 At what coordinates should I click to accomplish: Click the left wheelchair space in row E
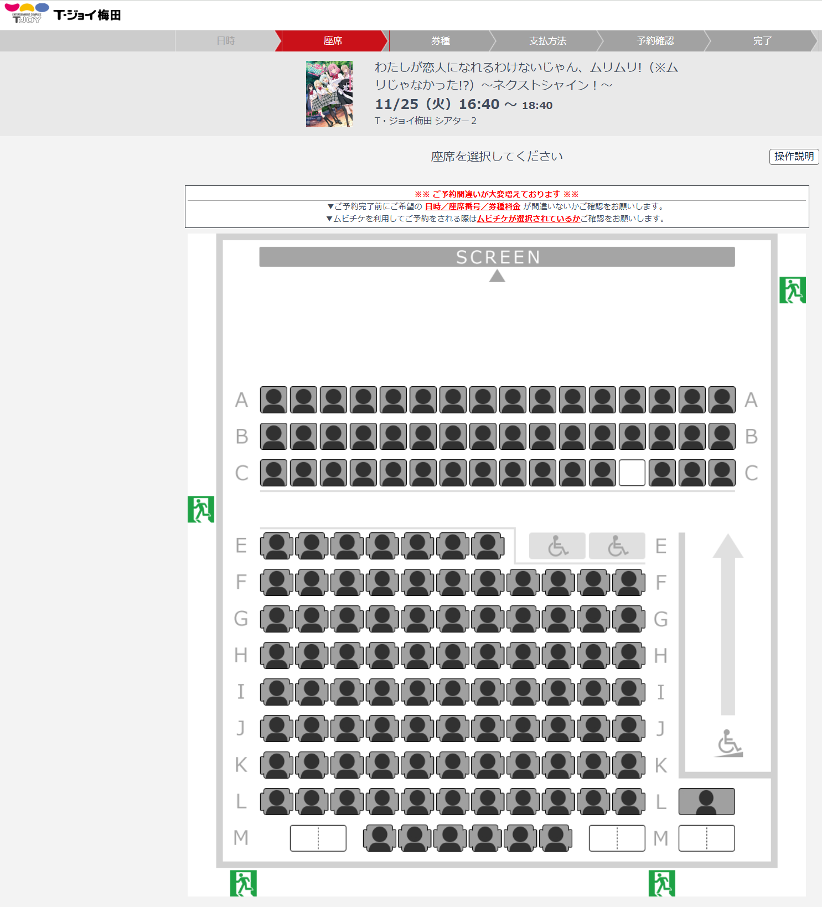coord(557,546)
